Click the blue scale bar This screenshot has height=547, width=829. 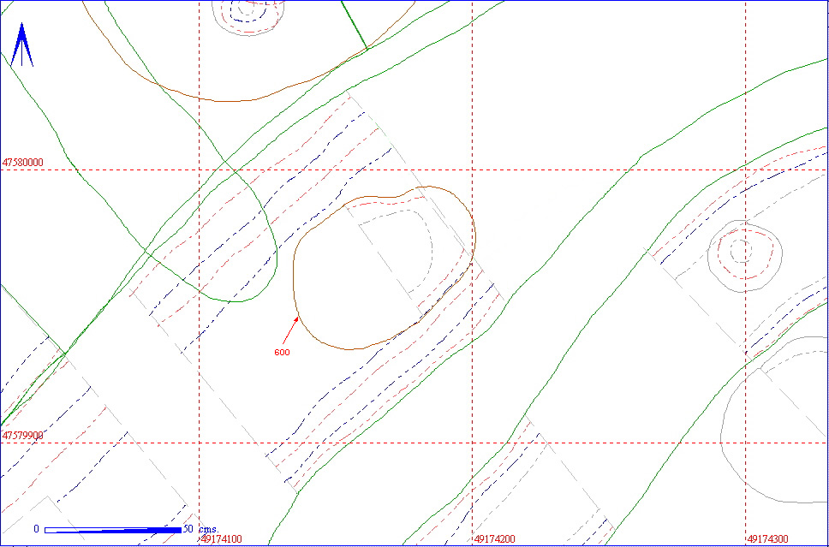(113, 530)
